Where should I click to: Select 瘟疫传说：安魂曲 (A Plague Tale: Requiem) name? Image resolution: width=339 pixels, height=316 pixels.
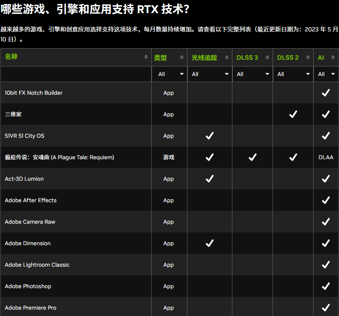point(59,157)
